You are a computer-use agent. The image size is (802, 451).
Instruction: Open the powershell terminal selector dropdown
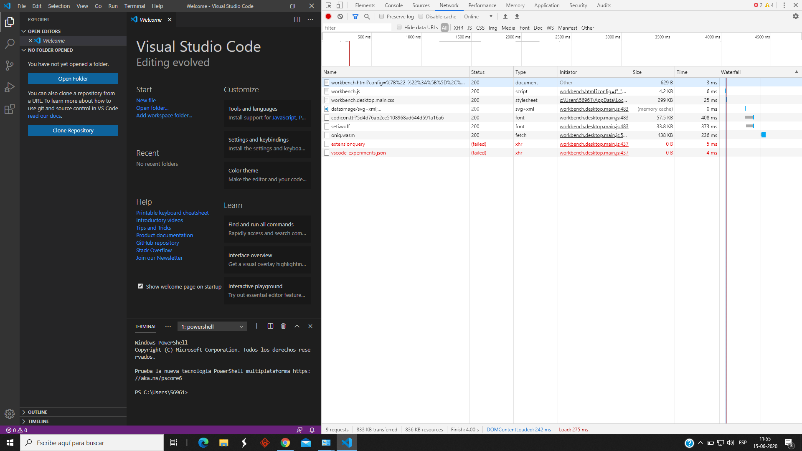[x=212, y=327]
